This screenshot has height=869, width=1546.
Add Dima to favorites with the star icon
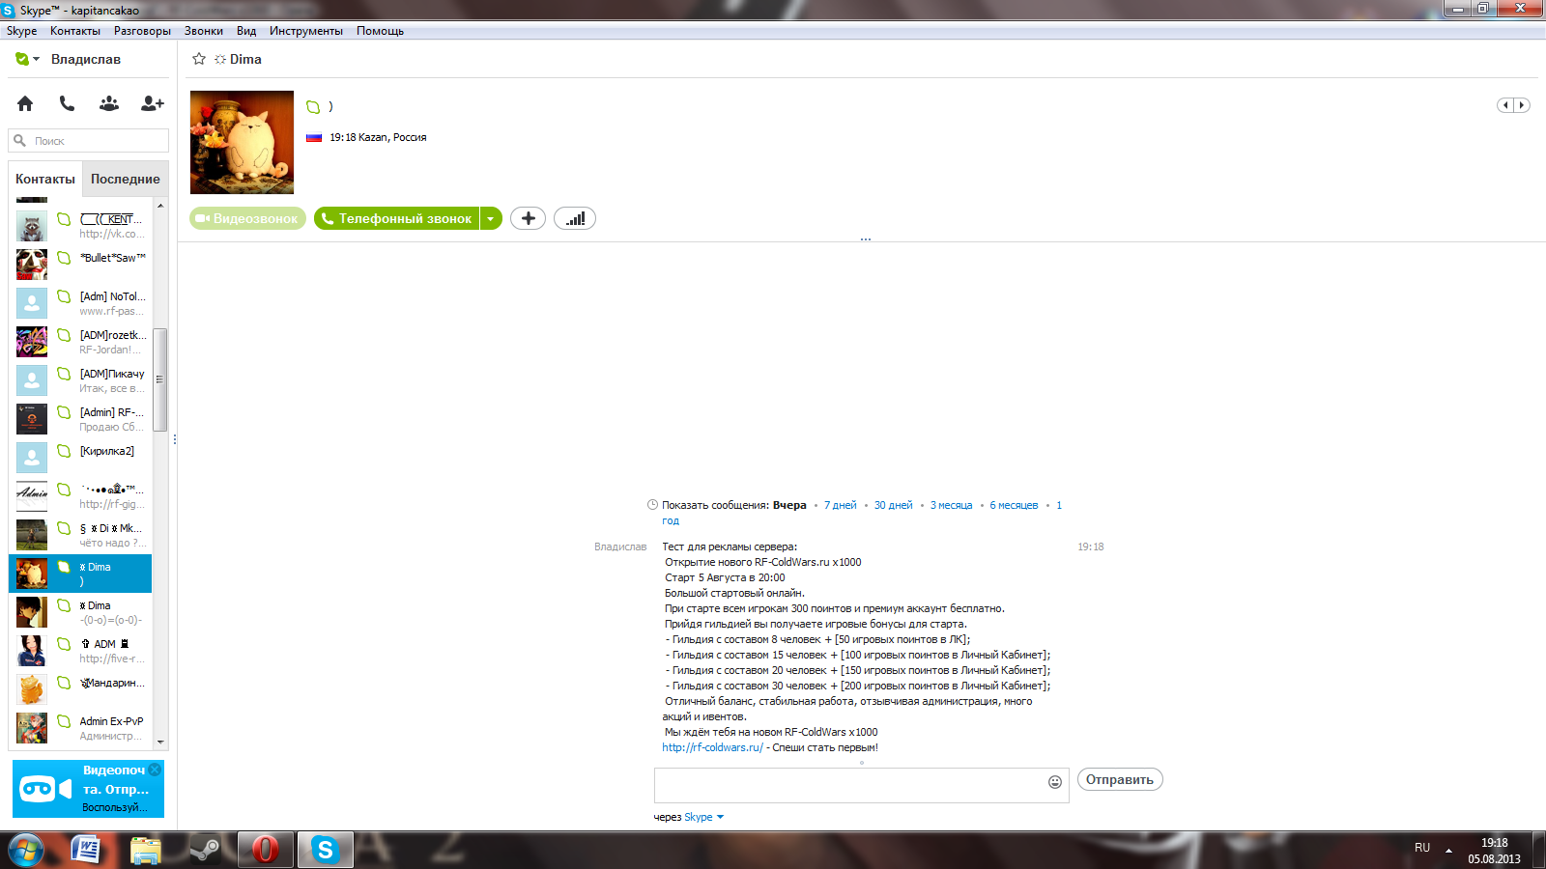click(x=199, y=59)
